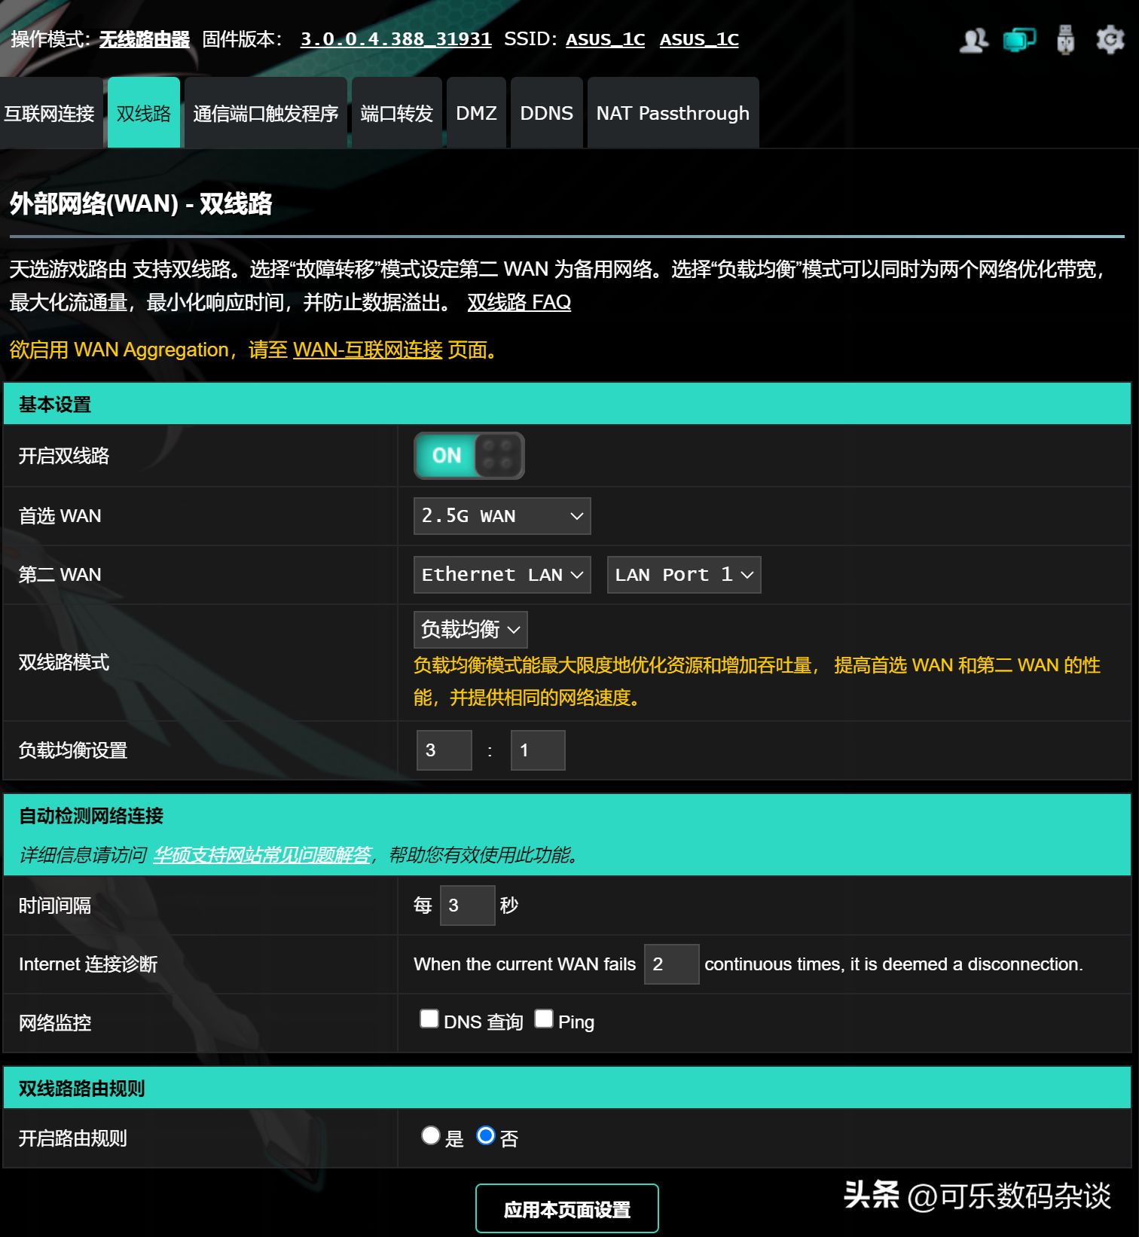Click the 应用本页面设置 button

click(x=567, y=1209)
